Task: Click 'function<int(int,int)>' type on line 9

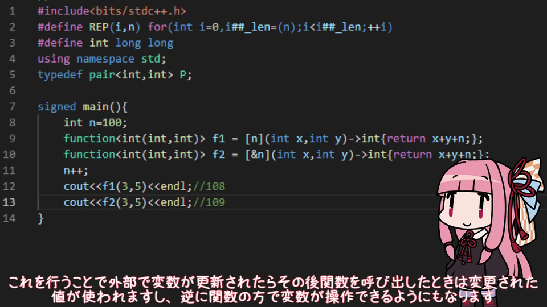Action: [134, 139]
